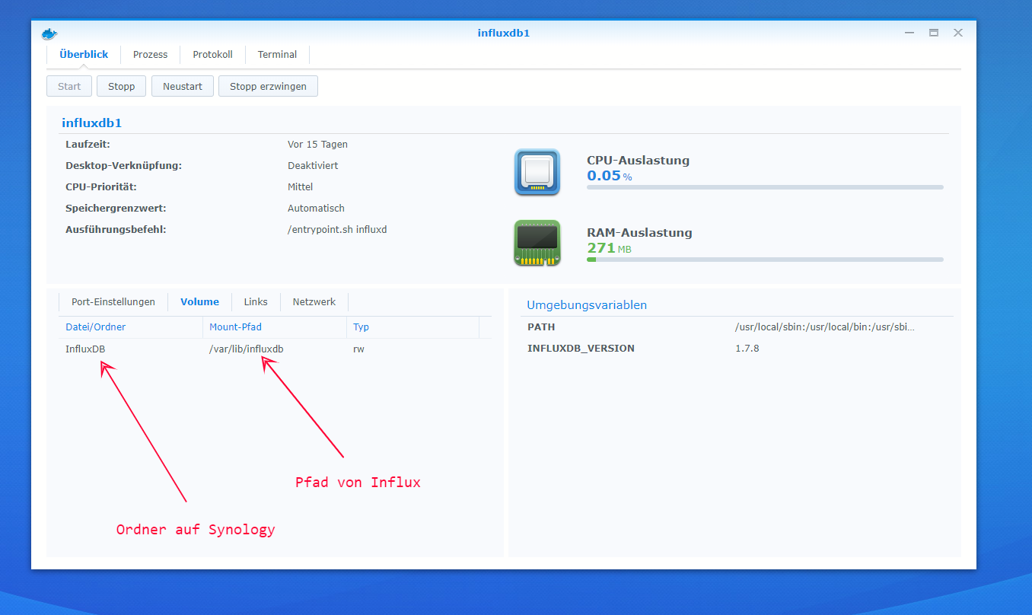
Task: Click the CPU-Priorität value Mittel
Action: [300, 186]
